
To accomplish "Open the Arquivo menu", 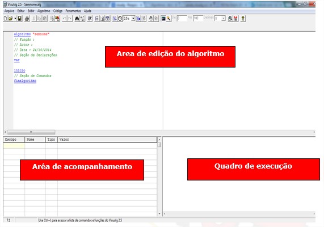I will coord(9,11).
